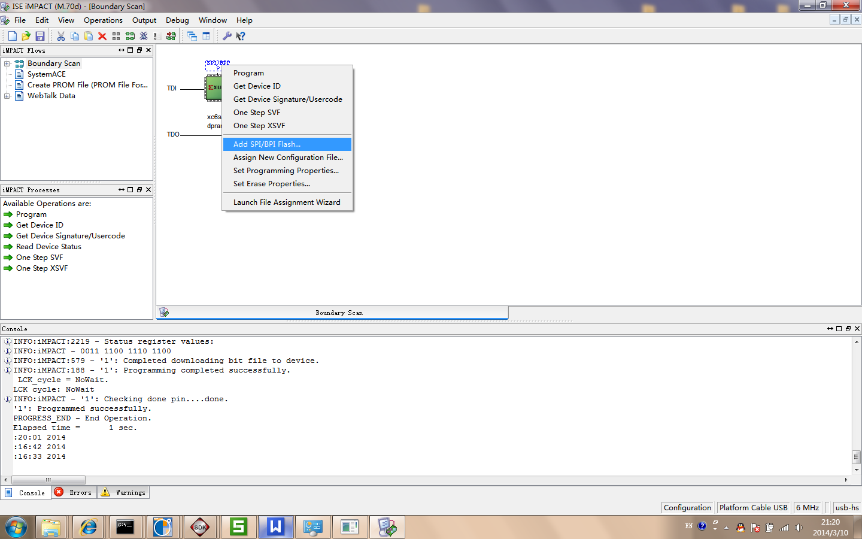Click the Xilinx FPGA chip in chain
Screen dimensions: 862x539
[213, 88]
